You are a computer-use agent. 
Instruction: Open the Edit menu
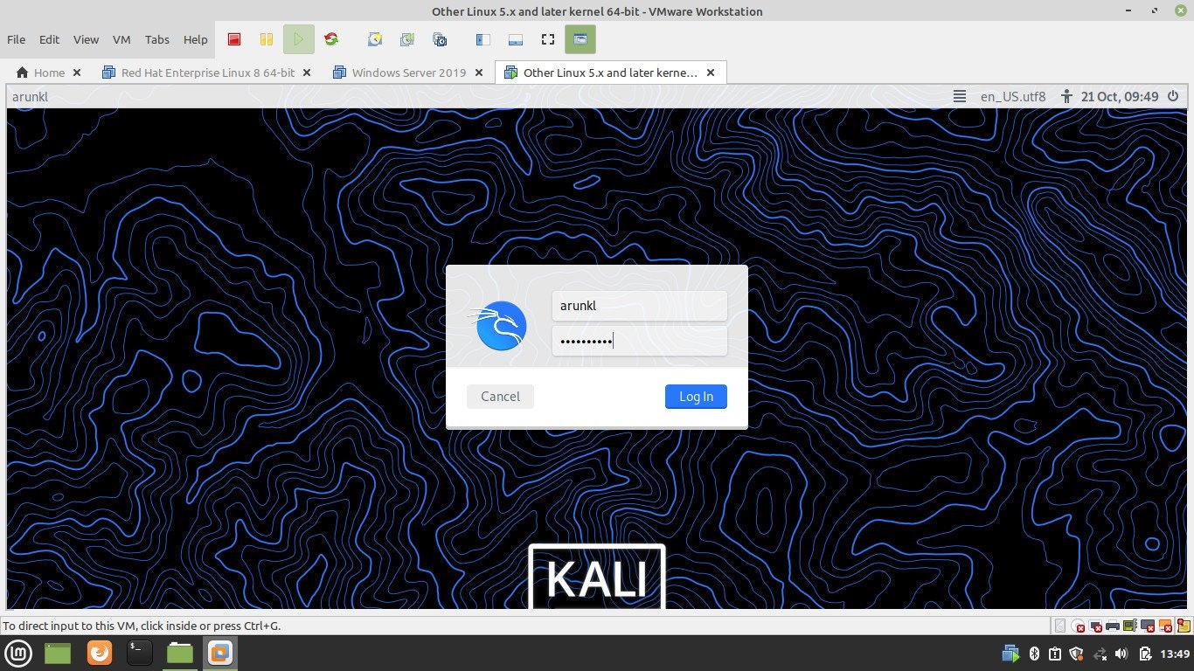point(49,39)
